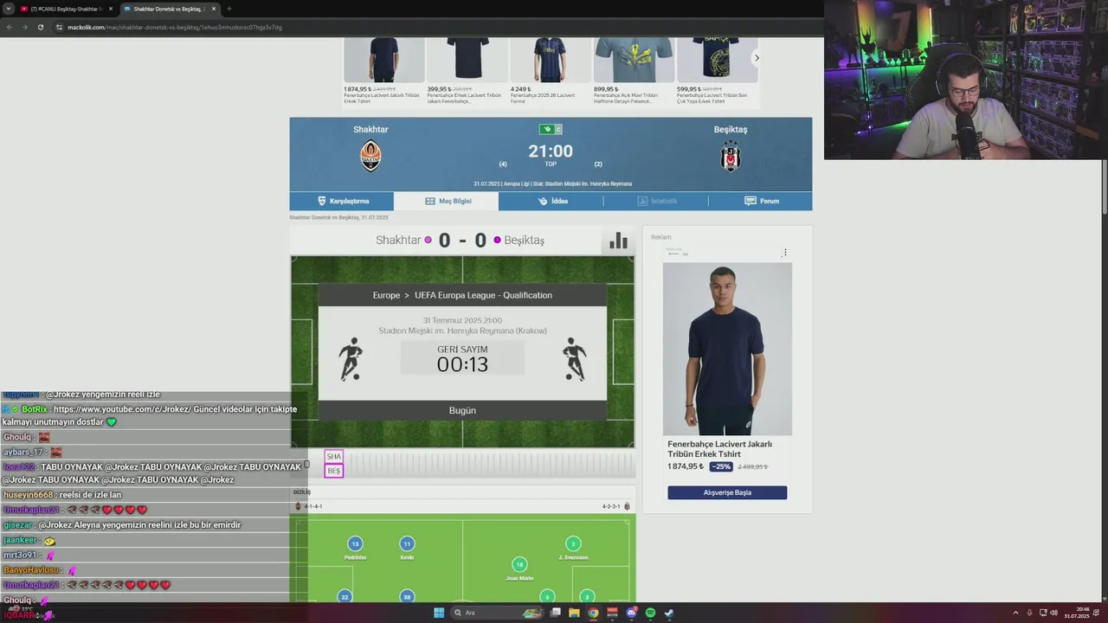Click the 4-2-3-1 formation label
1108x623 pixels.
611,506
